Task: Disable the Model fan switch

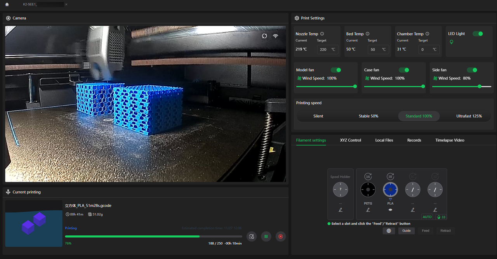Action: [335, 70]
